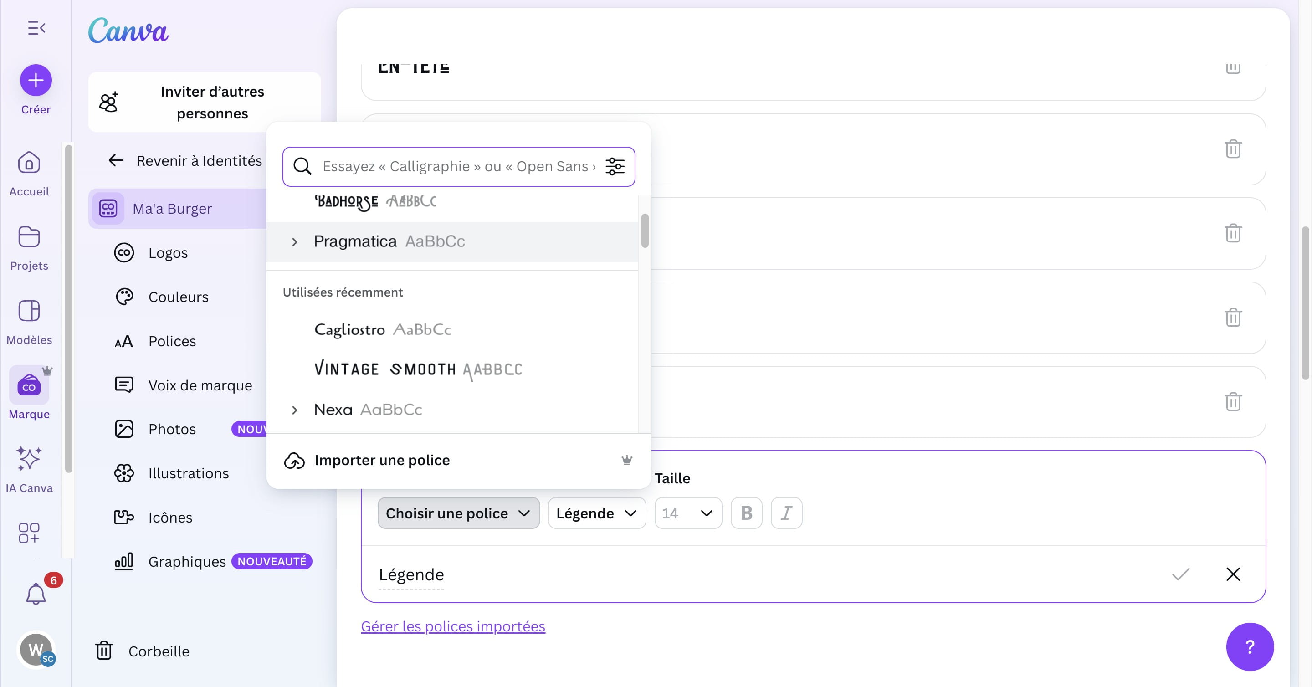The height and width of the screenshot is (687, 1312).
Task: Toggle italic formatting for the légende text
Action: click(x=786, y=513)
